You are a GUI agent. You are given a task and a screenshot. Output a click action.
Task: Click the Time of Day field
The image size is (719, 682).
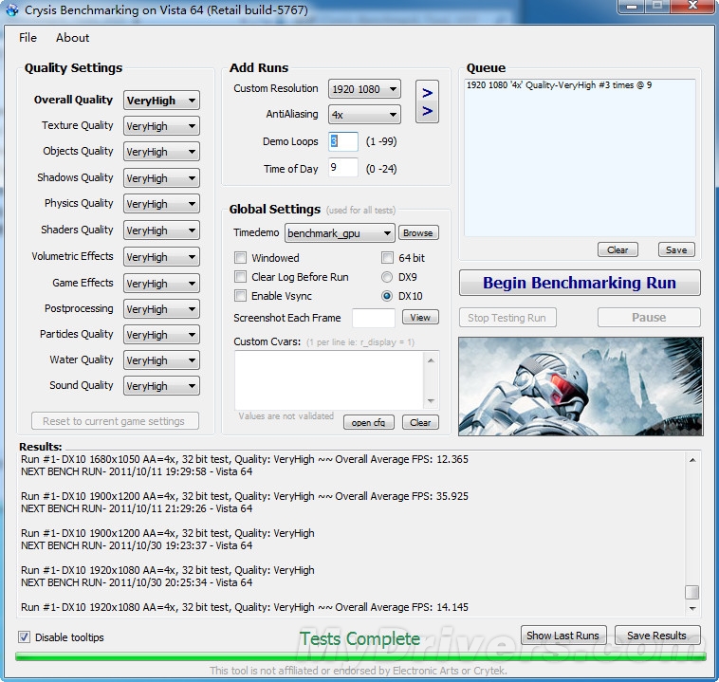343,168
